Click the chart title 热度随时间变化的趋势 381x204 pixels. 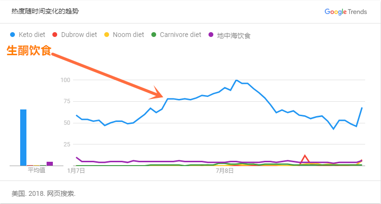(45, 12)
